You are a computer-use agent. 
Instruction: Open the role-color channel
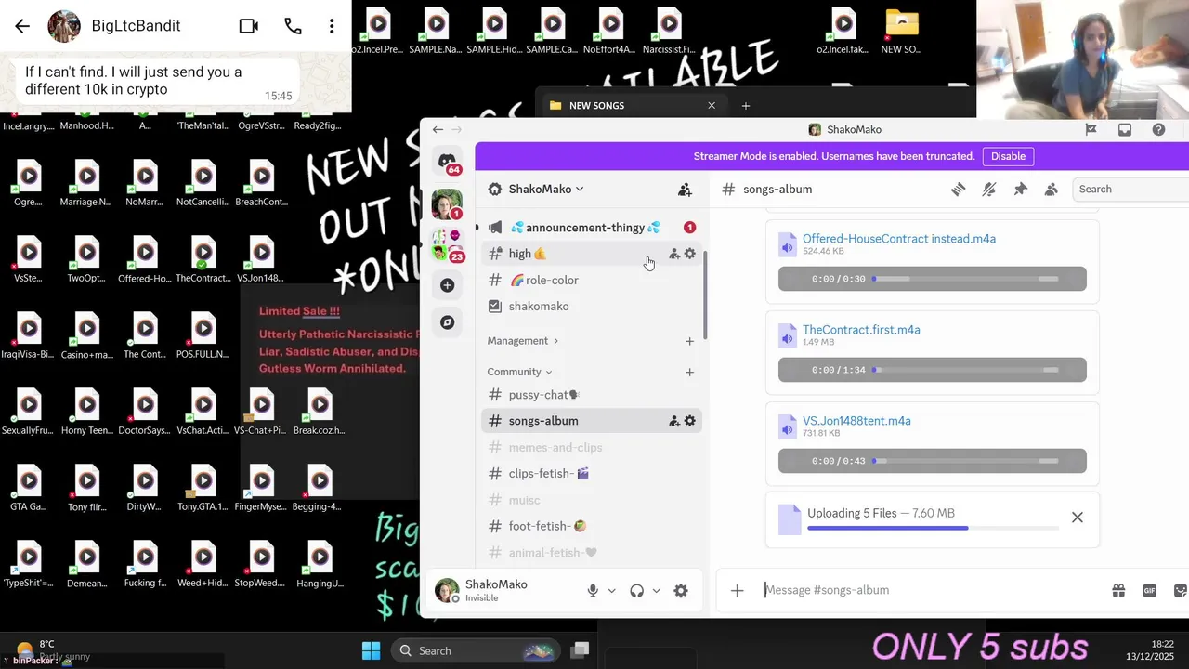[591, 280]
